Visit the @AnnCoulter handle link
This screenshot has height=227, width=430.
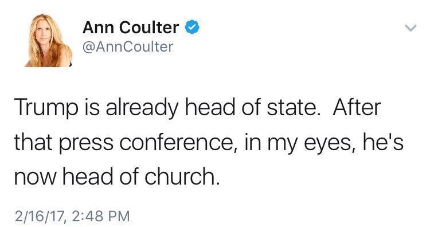point(128,47)
